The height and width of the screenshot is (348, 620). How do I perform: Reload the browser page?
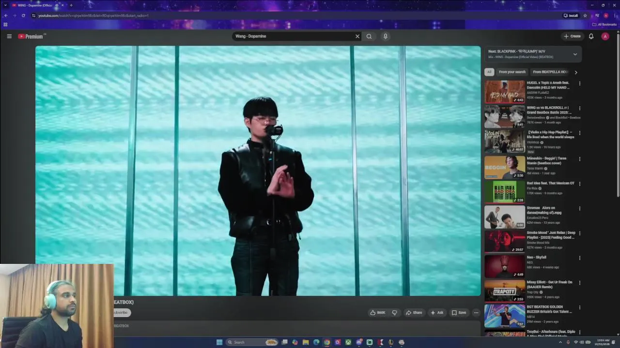point(23,15)
